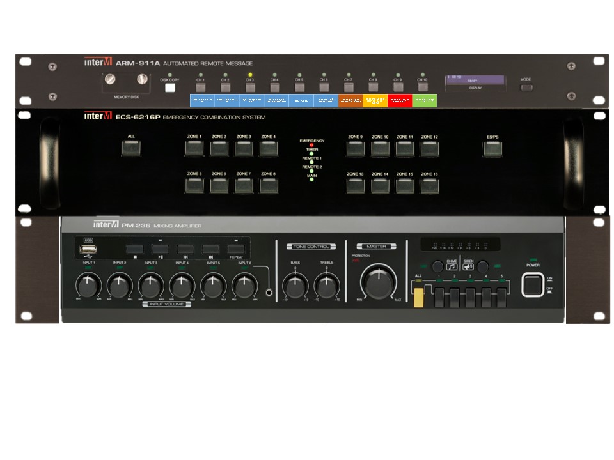Toggle ZONE 6 selector button
The height and width of the screenshot is (460, 614).
219,185
